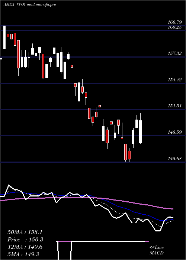Select the 160.79 price level label
186x260 pixels.
(174, 22)
